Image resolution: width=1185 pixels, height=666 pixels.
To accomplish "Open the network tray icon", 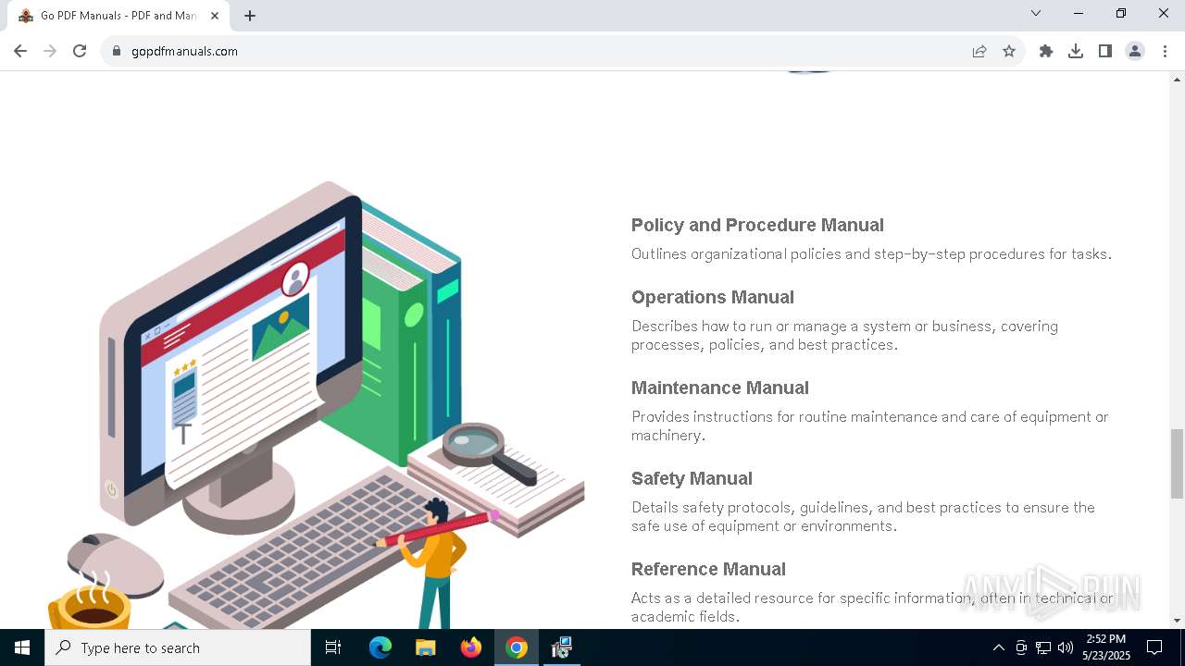I will click(x=1043, y=647).
